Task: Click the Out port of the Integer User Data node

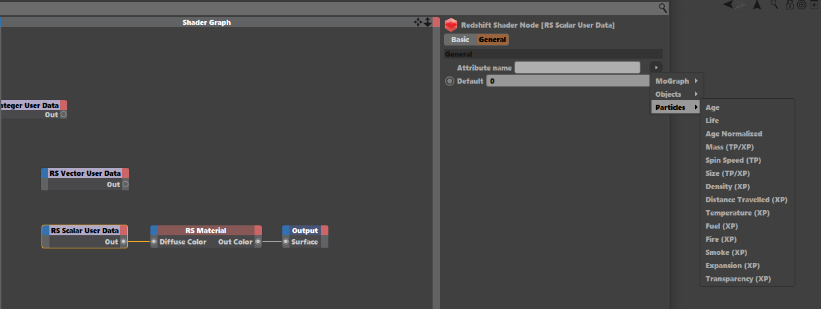Action: point(63,115)
